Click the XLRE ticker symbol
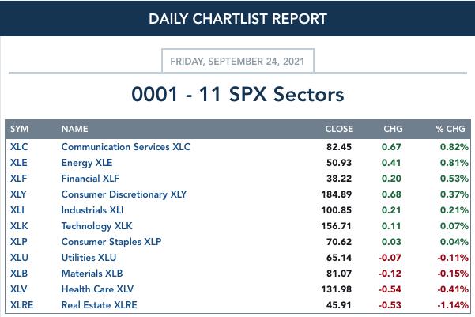 point(22,305)
